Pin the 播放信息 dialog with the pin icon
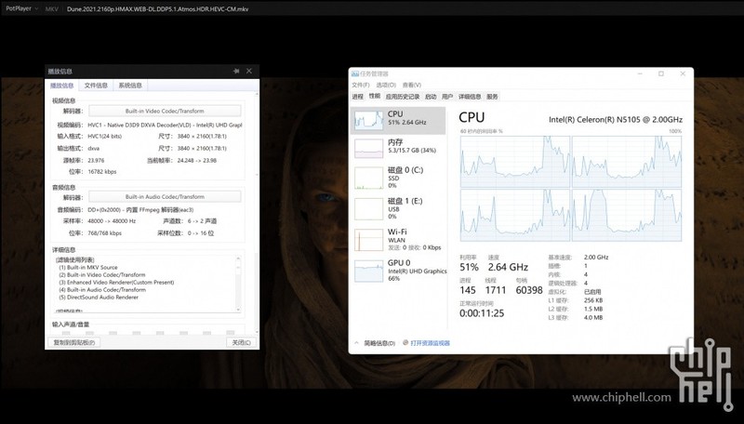 click(236, 72)
